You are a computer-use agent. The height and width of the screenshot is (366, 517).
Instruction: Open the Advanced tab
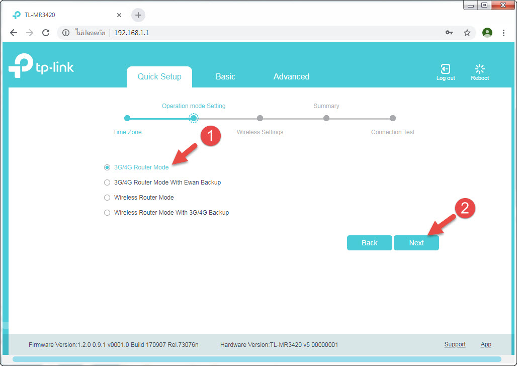point(292,77)
